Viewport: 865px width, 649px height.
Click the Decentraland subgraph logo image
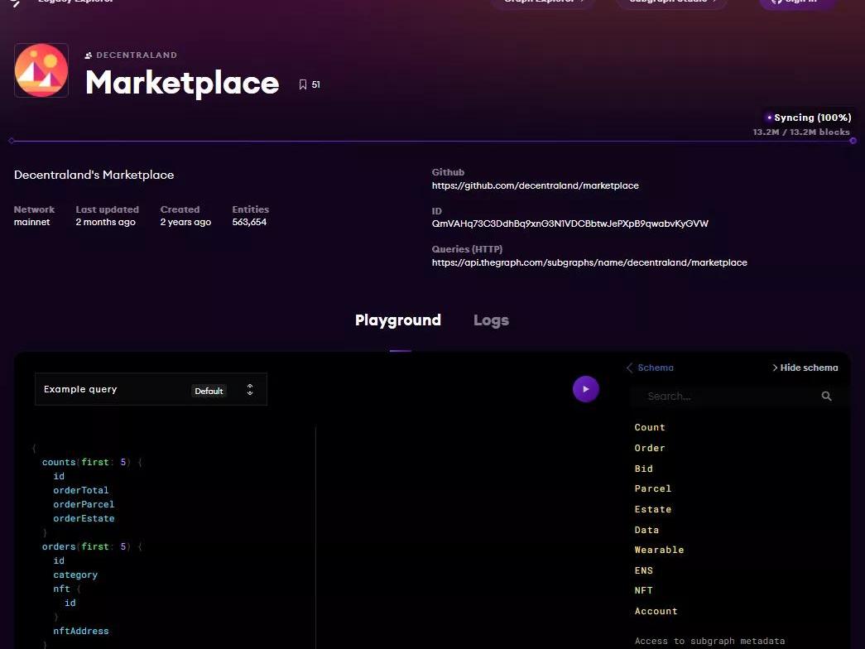41,71
